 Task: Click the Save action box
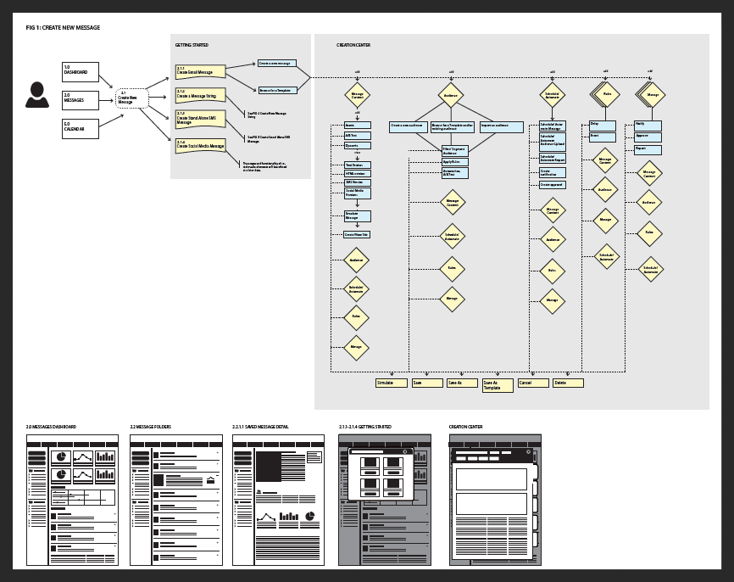pyautogui.click(x=427, y=383)
